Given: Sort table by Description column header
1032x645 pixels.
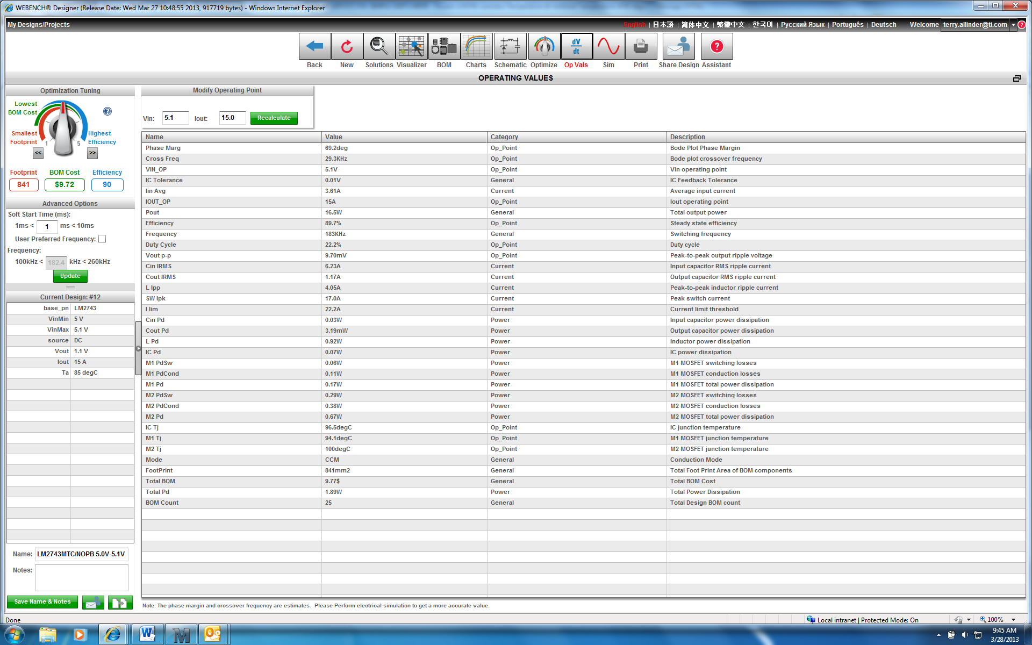Looking at the screenshot, I should 846,137.
